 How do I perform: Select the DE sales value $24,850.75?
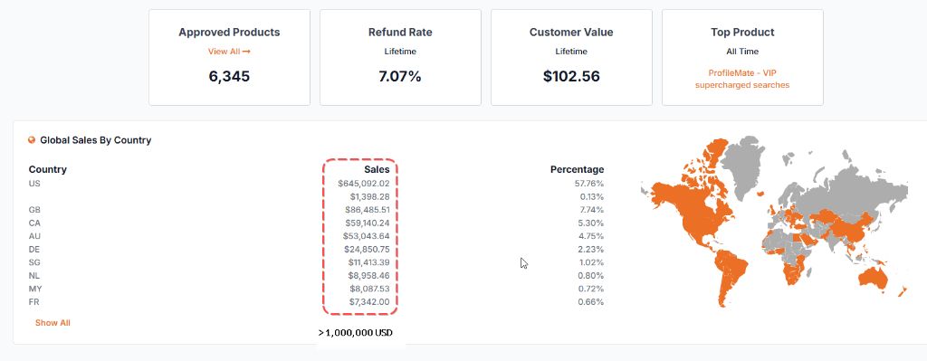click(368, 250)
